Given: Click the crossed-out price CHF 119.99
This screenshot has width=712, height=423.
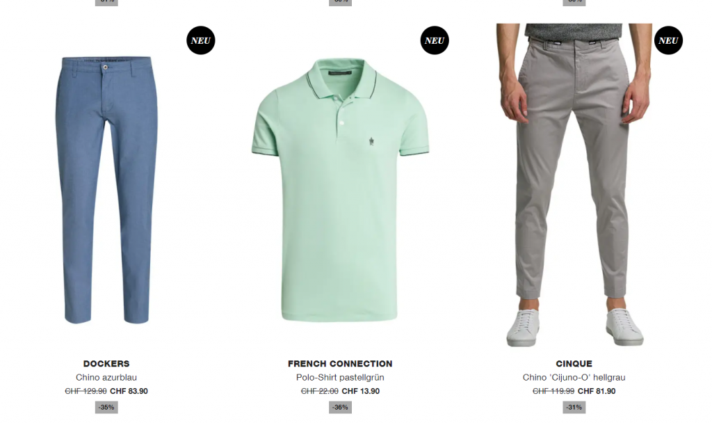Looking at the screenshot, I should click(x=553, y=391).
